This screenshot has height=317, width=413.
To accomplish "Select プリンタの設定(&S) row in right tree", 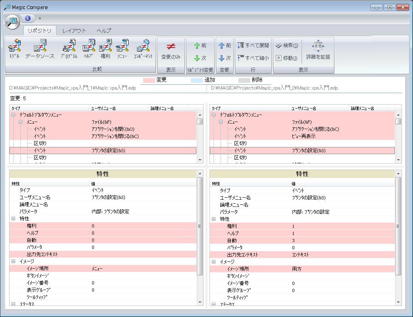I will point(302,151).
